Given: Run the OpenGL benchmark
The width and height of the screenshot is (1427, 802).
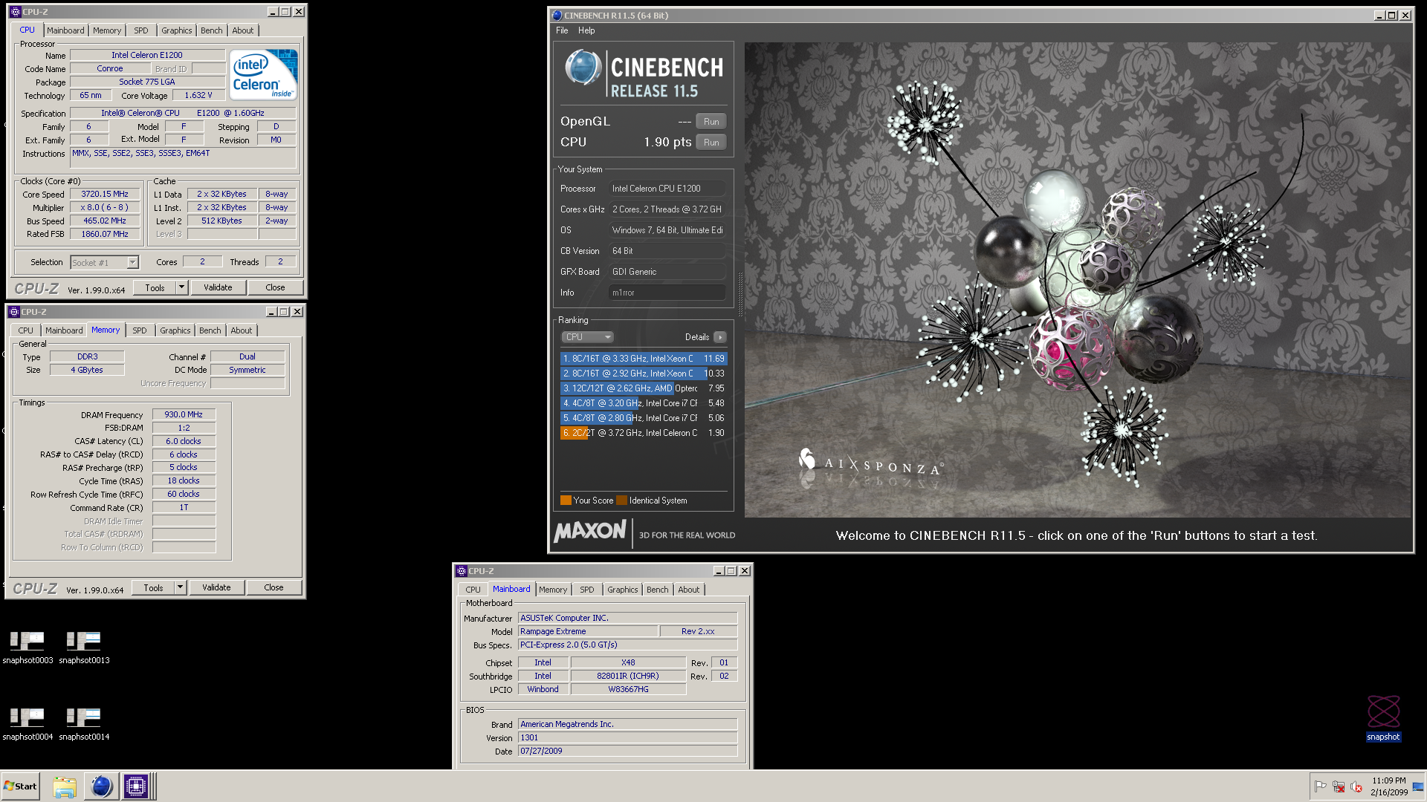Looking at the screenshot, I should [711, 122].
